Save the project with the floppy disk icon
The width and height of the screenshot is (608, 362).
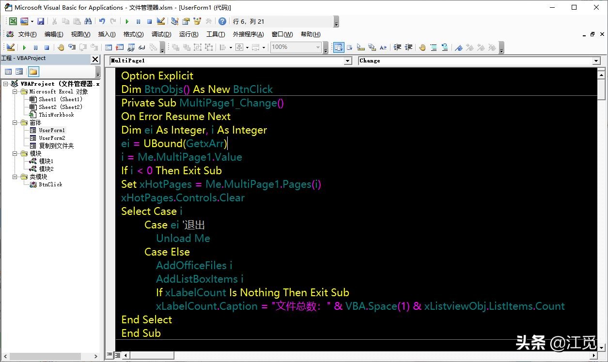[41, 21]
